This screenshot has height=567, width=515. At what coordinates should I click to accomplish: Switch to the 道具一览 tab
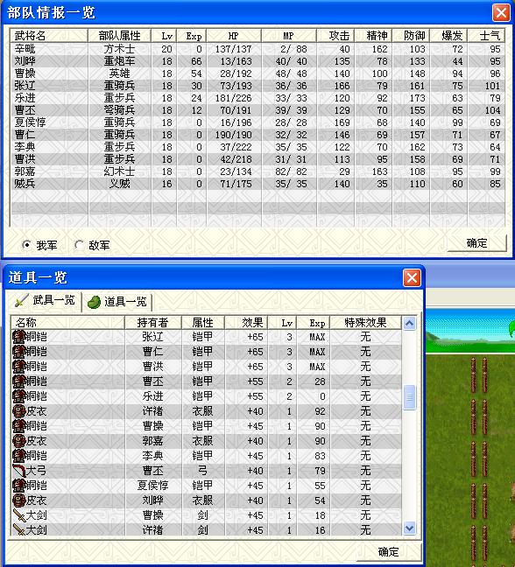(x=117, y=302)
